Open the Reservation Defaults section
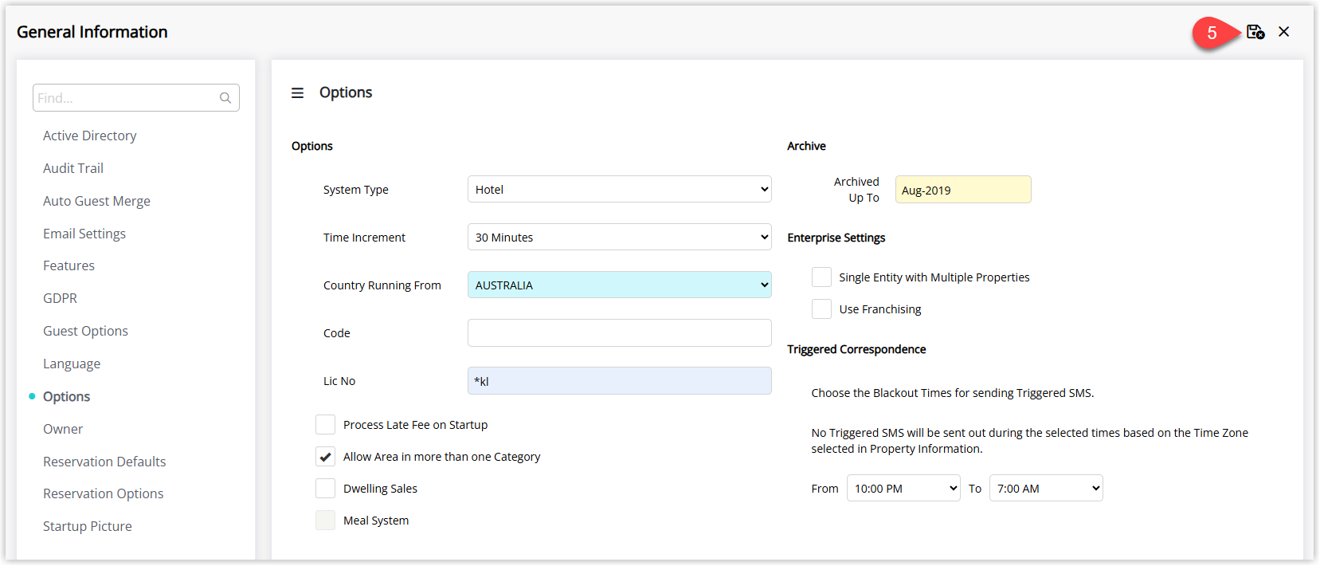The width and height of the screenshot is (1320, 566). click(x=104, y=462)
